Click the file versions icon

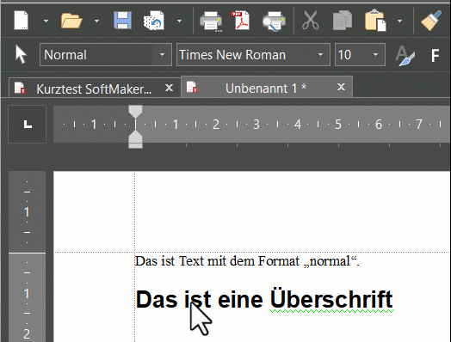154,21
